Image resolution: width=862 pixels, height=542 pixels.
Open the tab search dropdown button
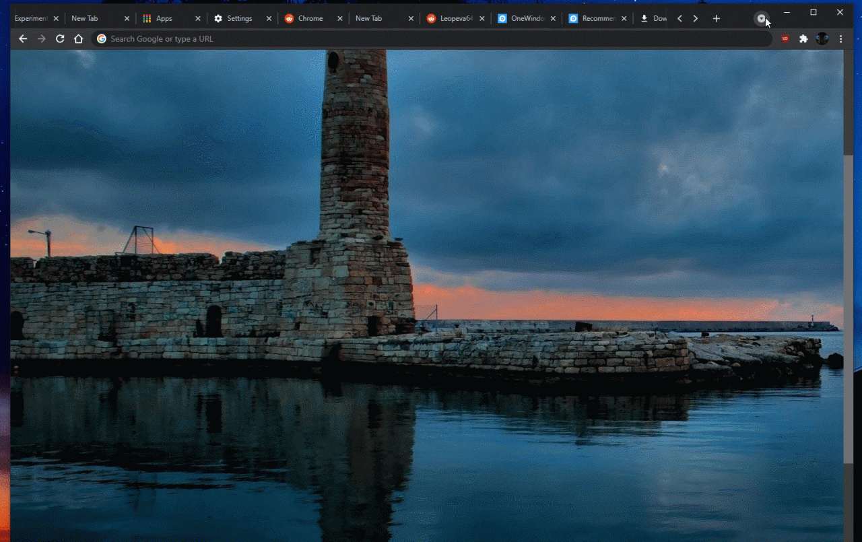(760, 19)
